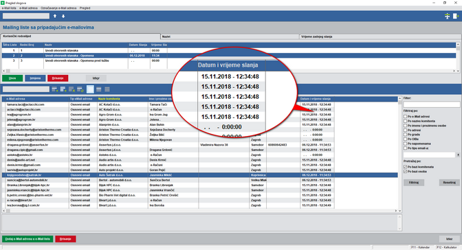
Task: Enable the Po gradu checkbox
Action: pyautogui.click(x=405, y=135)
